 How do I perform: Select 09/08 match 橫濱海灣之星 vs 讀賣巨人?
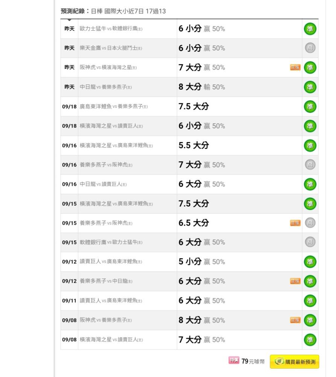(111, 340)
